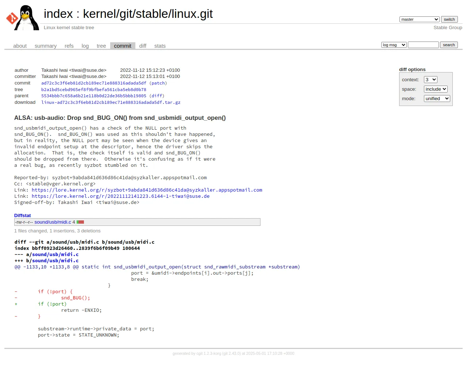This screenshot has width=467, height=373.
Task: Click the removed snd_BUG(); line
Action: [52, 298]
